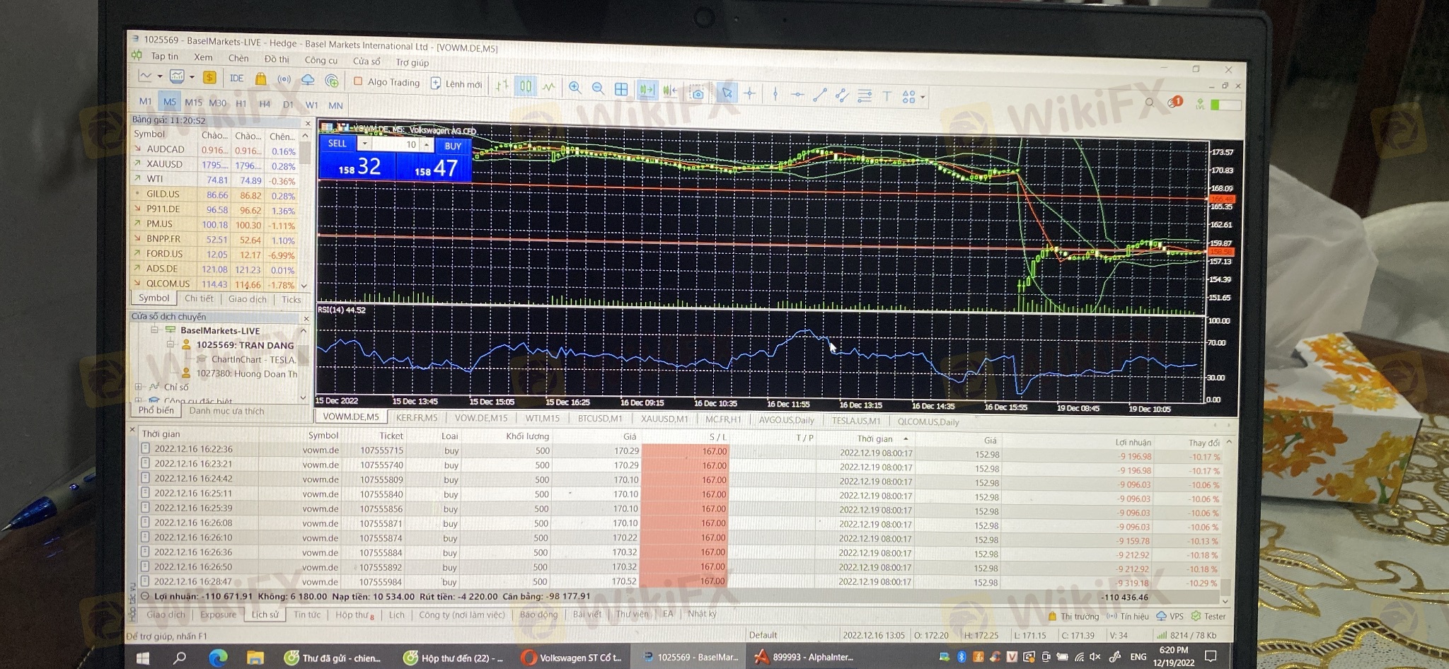Select the W1 timeframe

coord(311,105)
